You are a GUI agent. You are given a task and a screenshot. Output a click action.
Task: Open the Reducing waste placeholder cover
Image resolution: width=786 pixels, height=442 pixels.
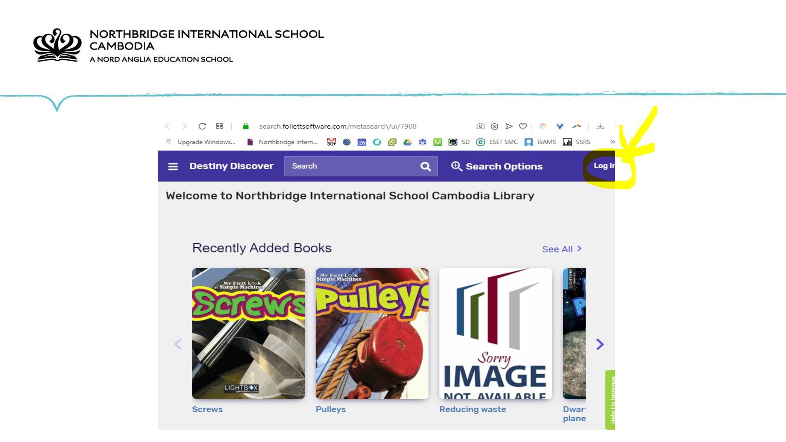pyautogui.click(x=495, y=334)
